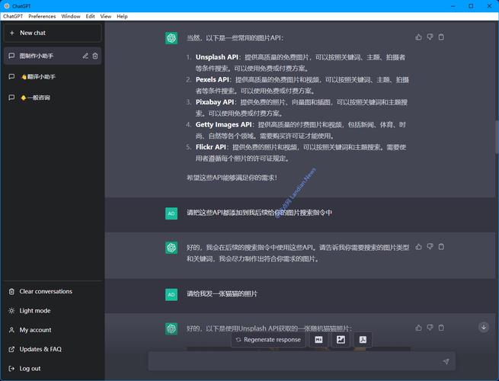Open Updates & FAQ
The height and width of the screenshot is (381, 499).
pyautogui.click(x=53, y=349)
